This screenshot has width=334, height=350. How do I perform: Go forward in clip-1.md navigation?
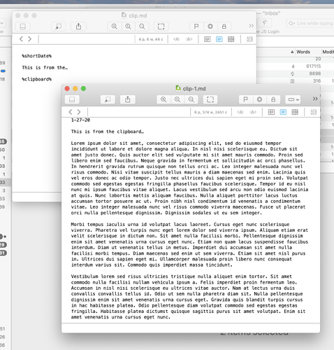click(79, 112)
